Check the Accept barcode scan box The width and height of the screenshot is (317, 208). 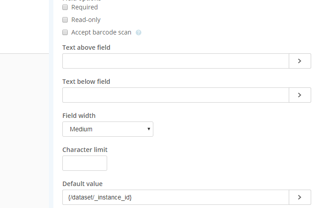click(x=65, y=32)
